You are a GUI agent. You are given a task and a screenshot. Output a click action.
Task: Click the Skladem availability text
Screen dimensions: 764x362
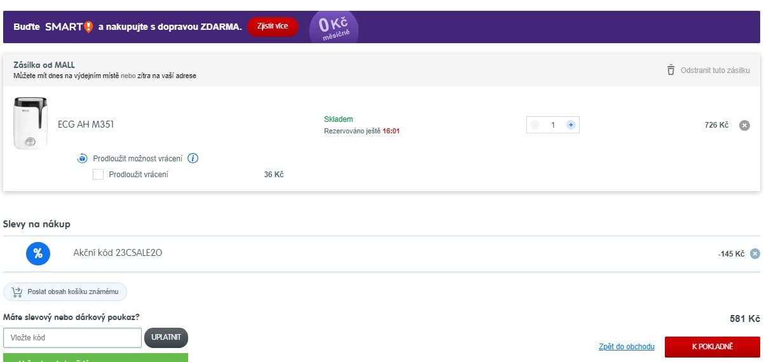[x=338, y=119]
